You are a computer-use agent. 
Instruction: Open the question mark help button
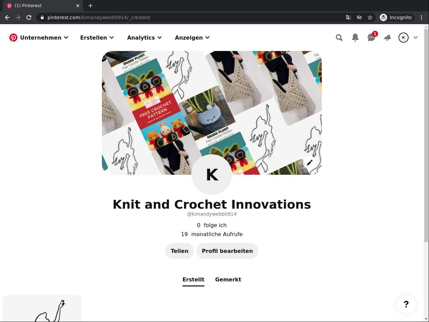[x=406, y=304]
